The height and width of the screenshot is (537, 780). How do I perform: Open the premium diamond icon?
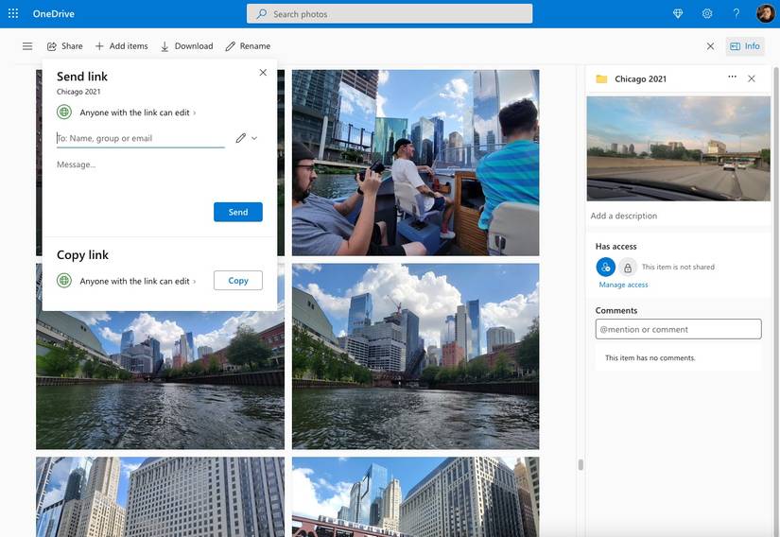pos(678,14)
